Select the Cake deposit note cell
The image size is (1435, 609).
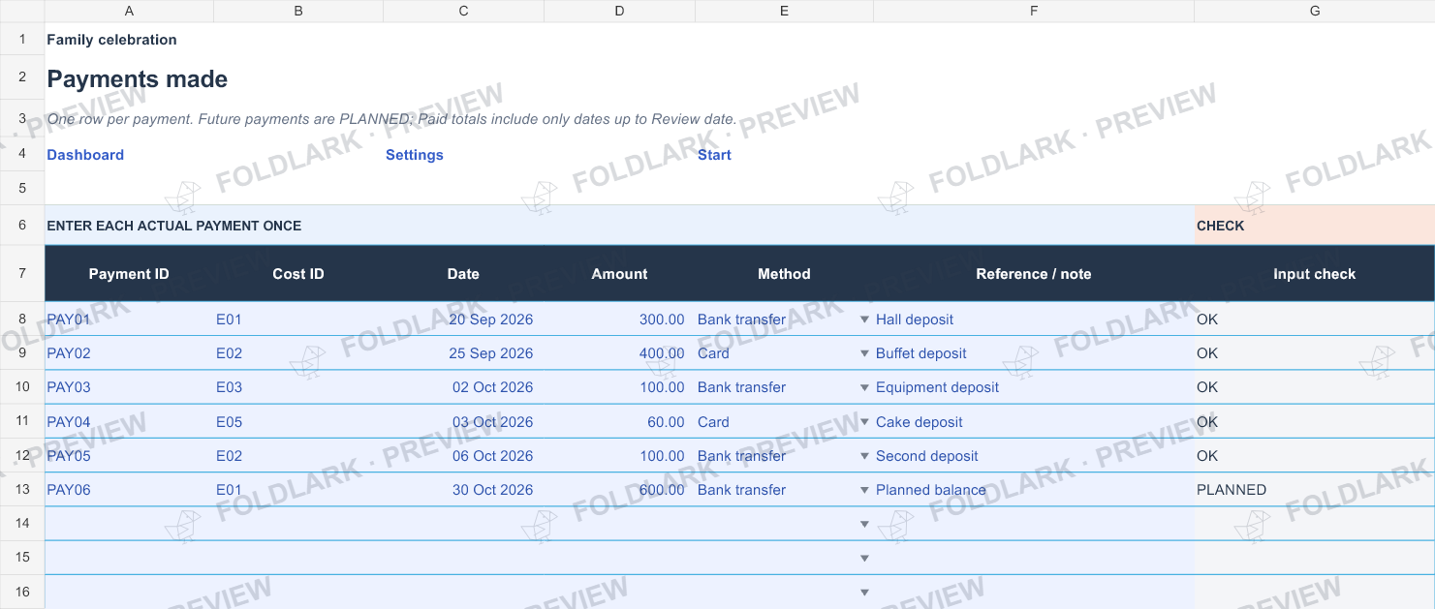1034,422
